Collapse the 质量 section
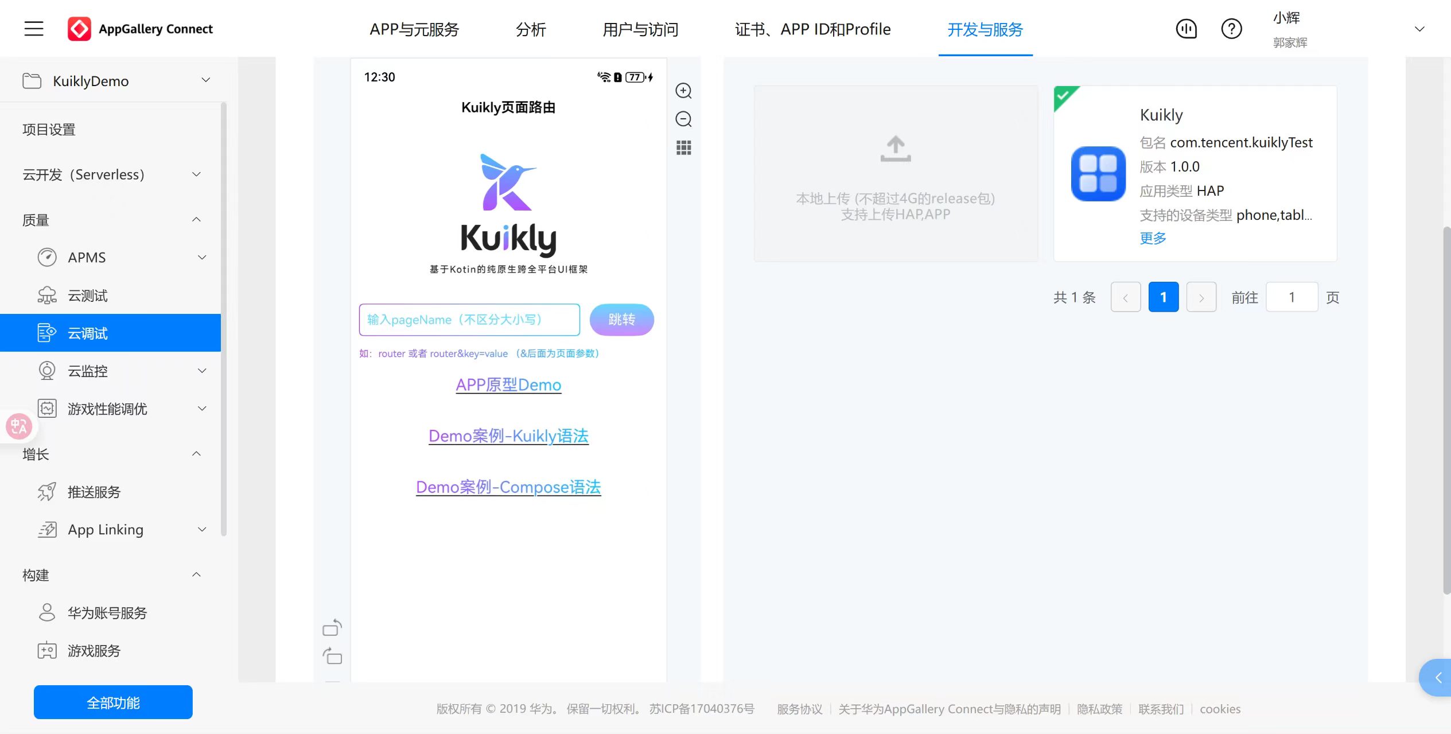This screenshot has height=734, width=1451. (x=196, y=219)
